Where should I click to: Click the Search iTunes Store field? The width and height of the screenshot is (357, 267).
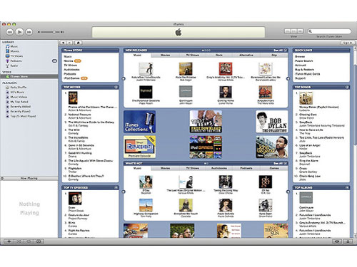click(329, 31)
